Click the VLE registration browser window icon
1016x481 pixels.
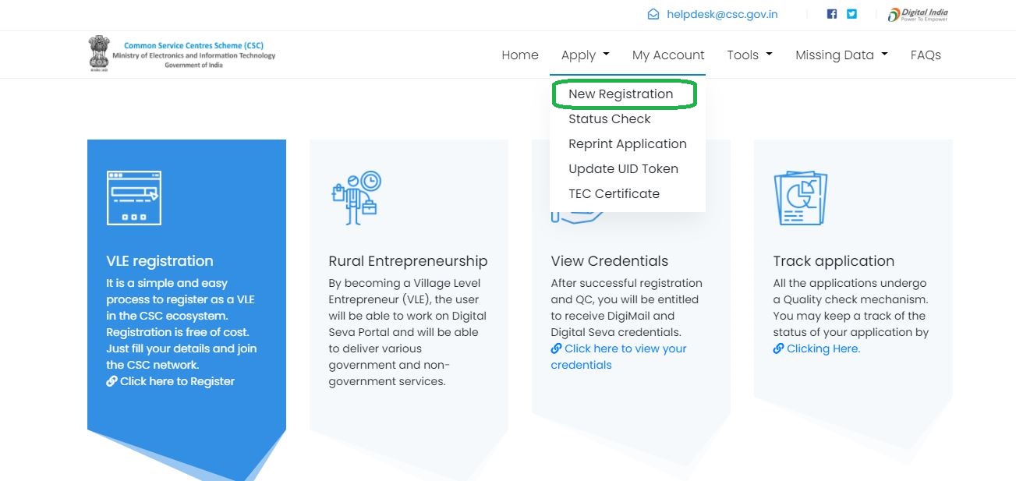[133, 197]
